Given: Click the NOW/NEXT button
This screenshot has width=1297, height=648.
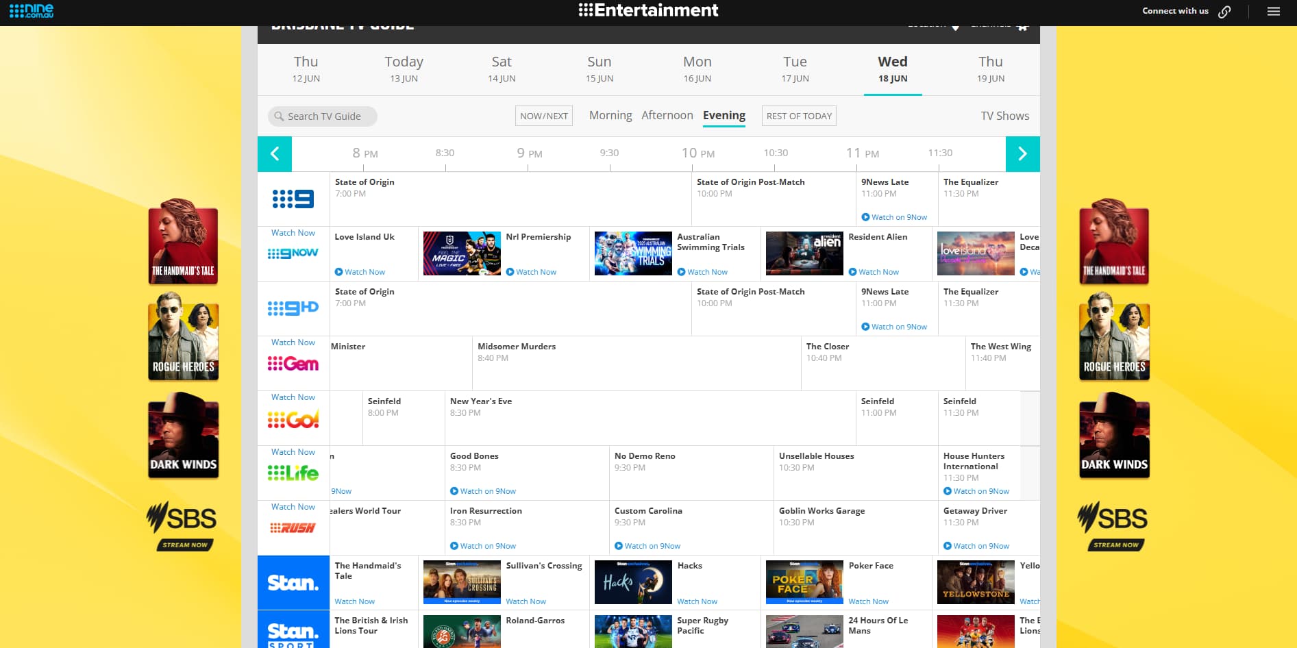Looking at the screenshot, I should coord(544,116).
